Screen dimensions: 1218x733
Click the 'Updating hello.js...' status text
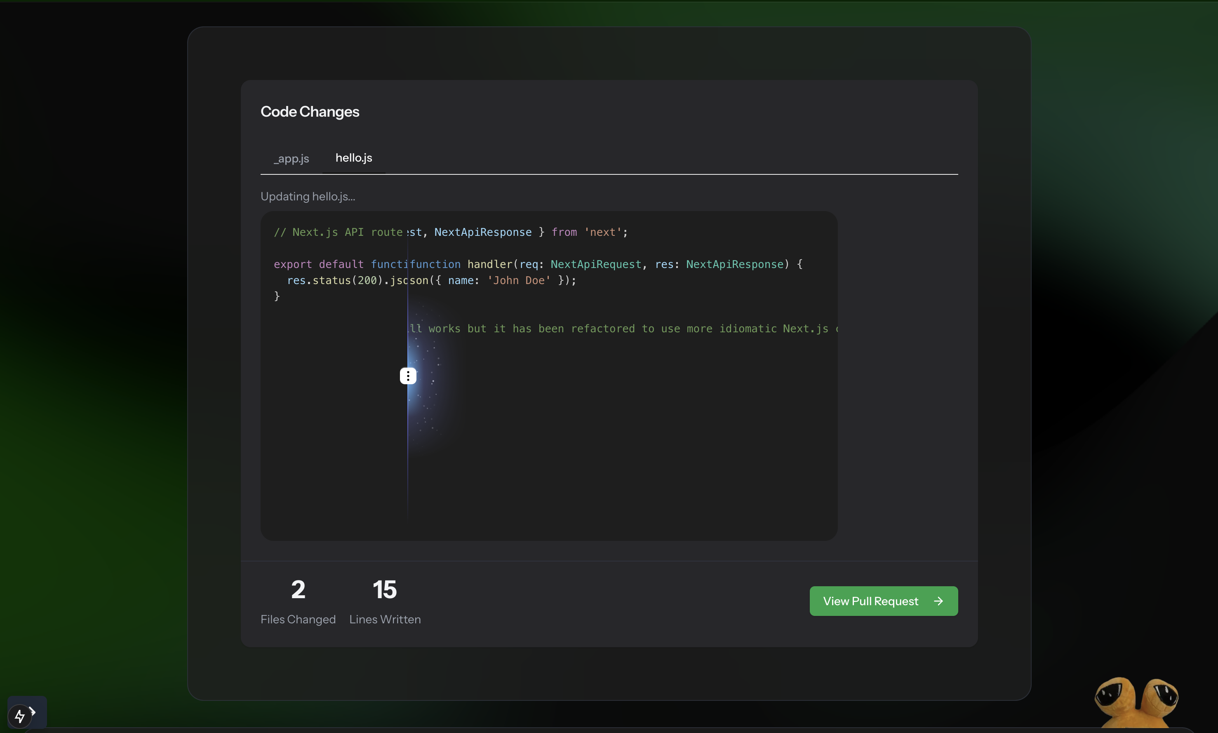pos(308,197)
